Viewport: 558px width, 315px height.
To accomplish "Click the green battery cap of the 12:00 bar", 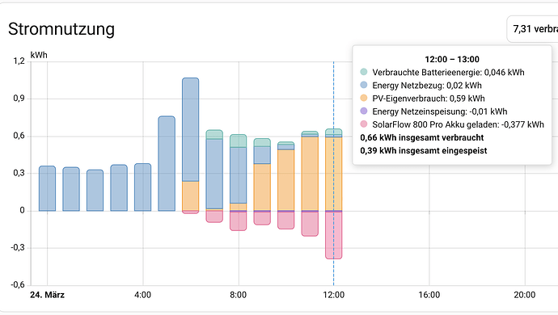I will (x=333, y=132).
